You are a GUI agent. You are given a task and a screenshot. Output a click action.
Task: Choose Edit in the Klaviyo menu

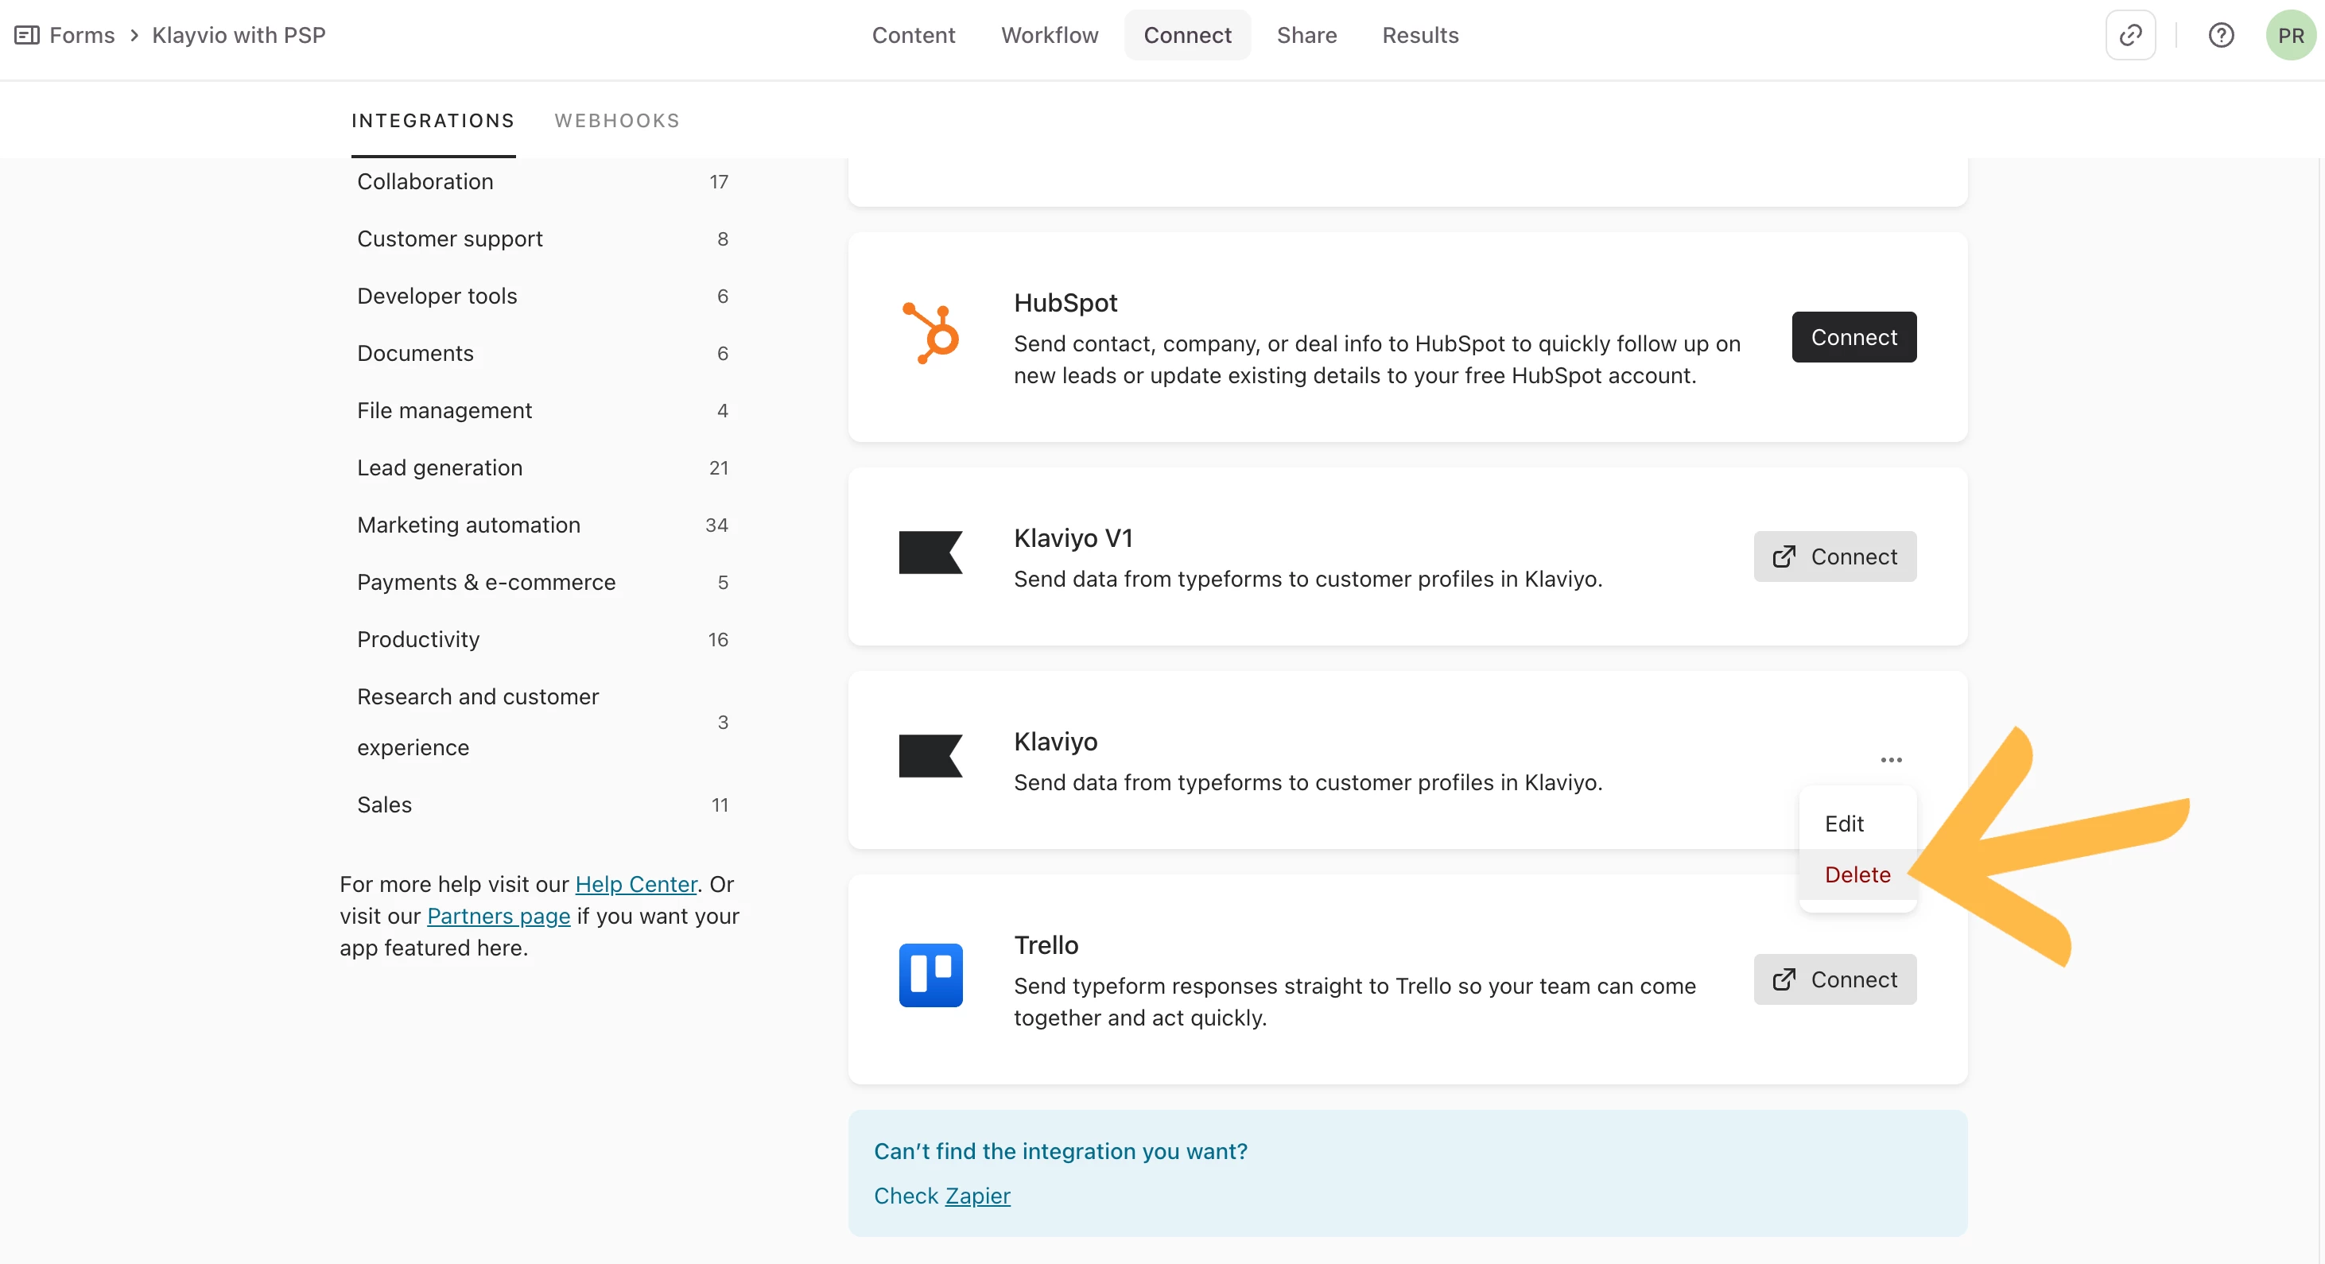(x=1844, y=824)
